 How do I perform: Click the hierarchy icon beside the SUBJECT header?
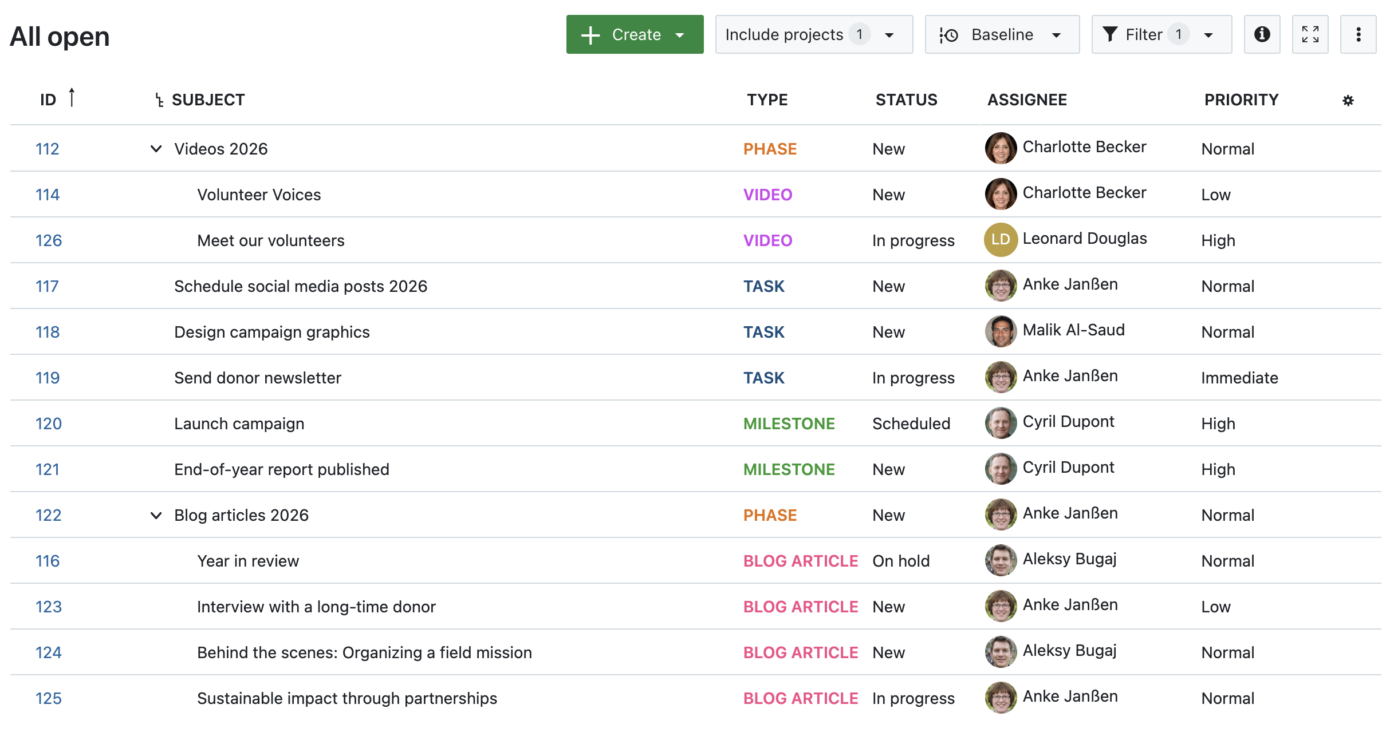(158, 99)
